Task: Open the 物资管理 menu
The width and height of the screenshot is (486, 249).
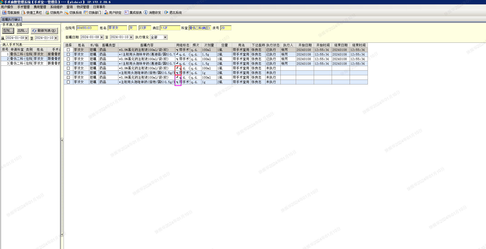Action: coord(83,7)
